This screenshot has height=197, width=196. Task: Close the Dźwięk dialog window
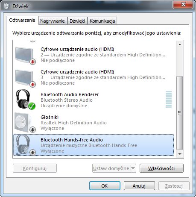click(x=183, y=4)
